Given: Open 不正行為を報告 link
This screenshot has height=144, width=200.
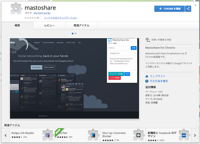Looking at the screenshot, I should pyautogui.click(x=159, y=81).
